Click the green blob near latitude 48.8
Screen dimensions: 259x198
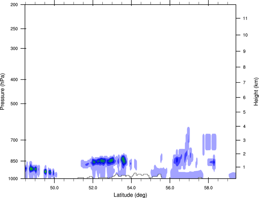[x=31, y=169]
